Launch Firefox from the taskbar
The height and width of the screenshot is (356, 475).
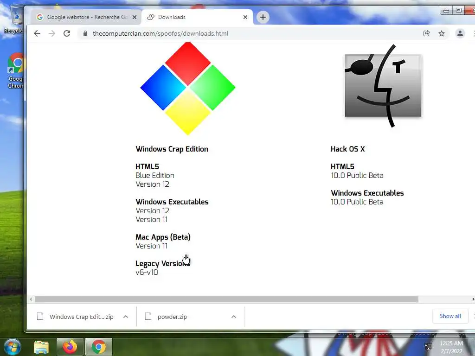70,347
